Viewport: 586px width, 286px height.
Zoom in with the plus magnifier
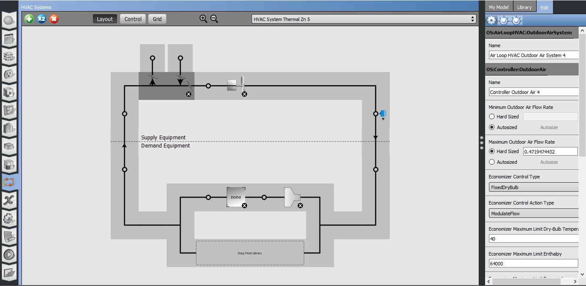(x=203, y=18)
